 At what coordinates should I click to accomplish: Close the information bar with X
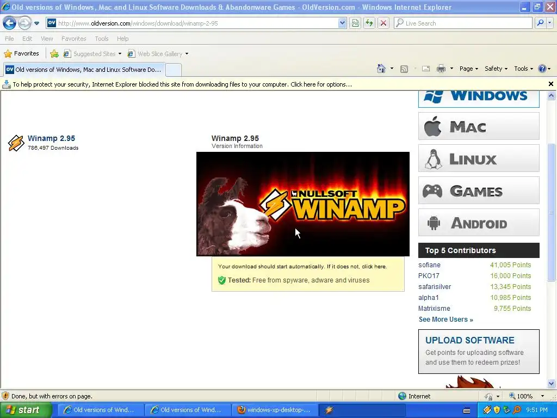(x=550, y=84)
